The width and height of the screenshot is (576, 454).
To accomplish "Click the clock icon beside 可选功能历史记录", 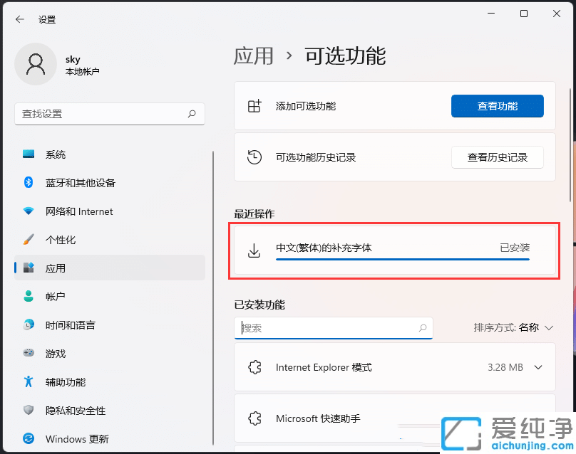I will pyautogui.click(x=254, y=157).
